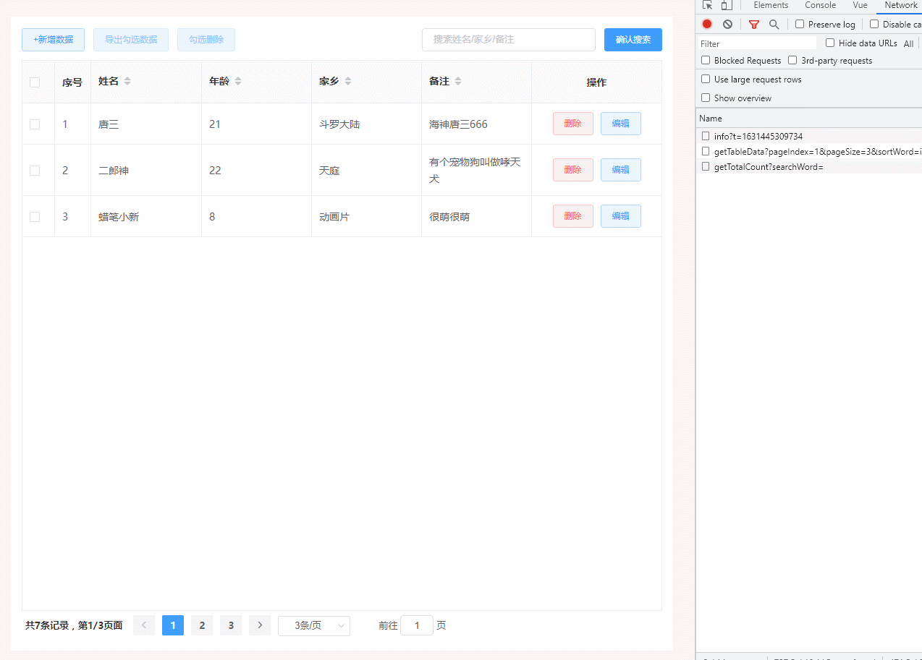Open network search magnifier icon

(x=774, y=24)
